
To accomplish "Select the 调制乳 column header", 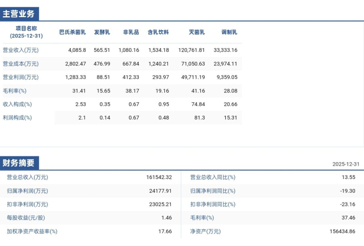I will click(229, 32).
